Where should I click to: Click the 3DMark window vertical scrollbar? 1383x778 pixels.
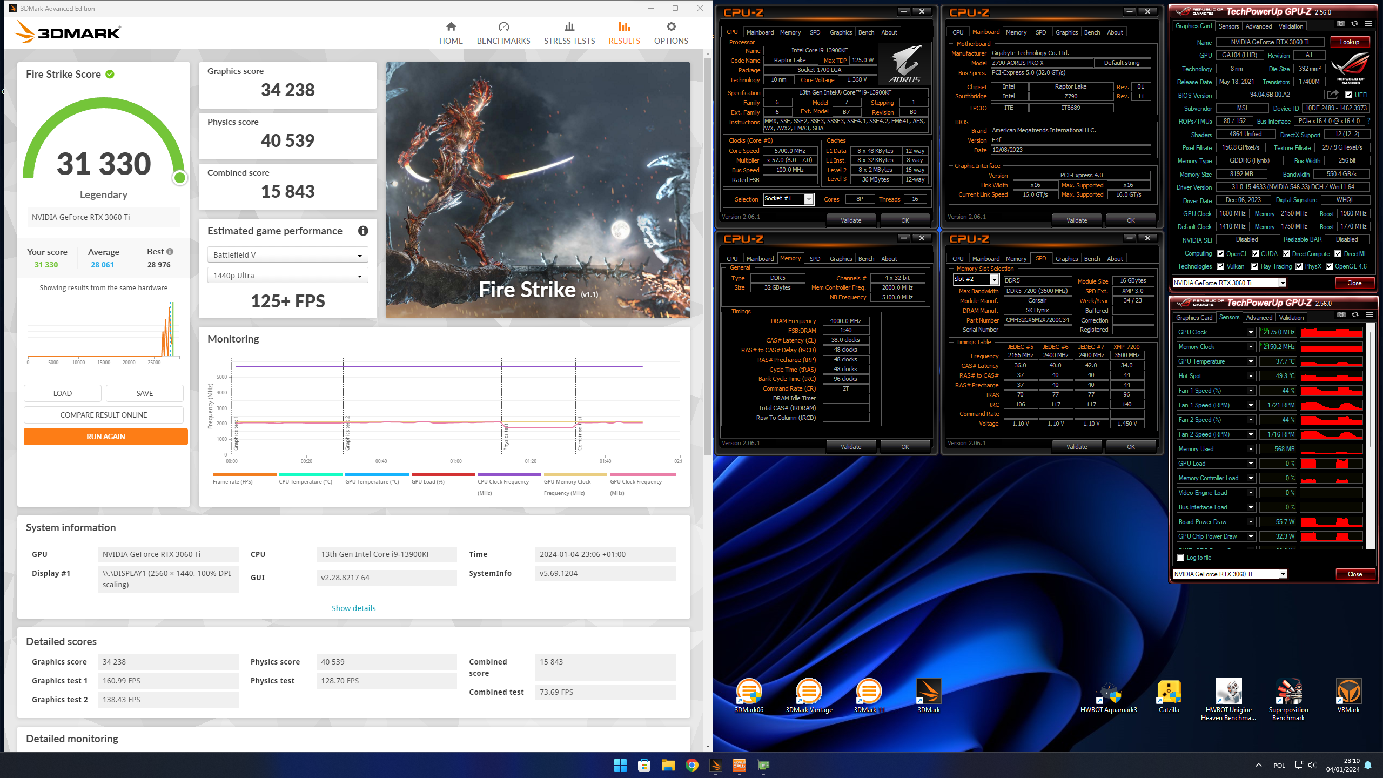pyautogui.click(x=708, y=257)
